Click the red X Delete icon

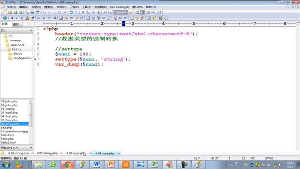pos(65,13)
